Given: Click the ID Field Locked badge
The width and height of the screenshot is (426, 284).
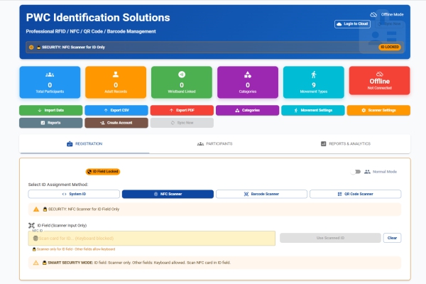Looking at the screenshot, I should click(x=103, y=172).
